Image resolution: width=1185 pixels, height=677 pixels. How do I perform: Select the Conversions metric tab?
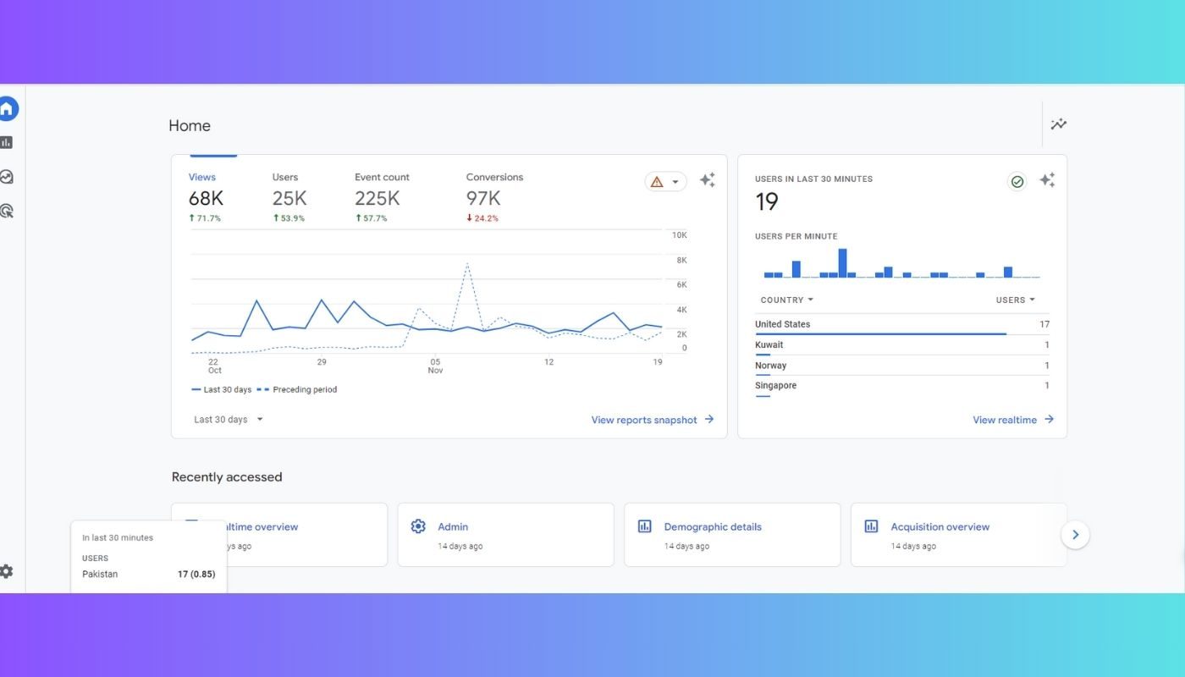[x=494, y=196]
